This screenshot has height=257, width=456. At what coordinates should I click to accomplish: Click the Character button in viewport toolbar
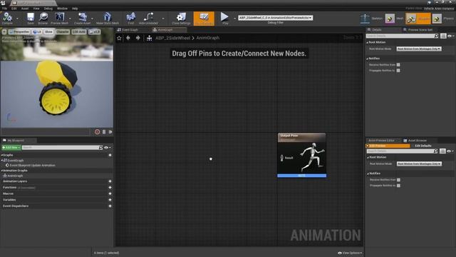[63, 31]
